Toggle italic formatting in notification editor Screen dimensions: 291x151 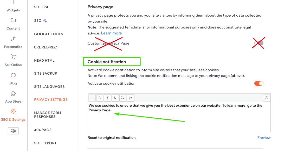(x=107, y=98)
